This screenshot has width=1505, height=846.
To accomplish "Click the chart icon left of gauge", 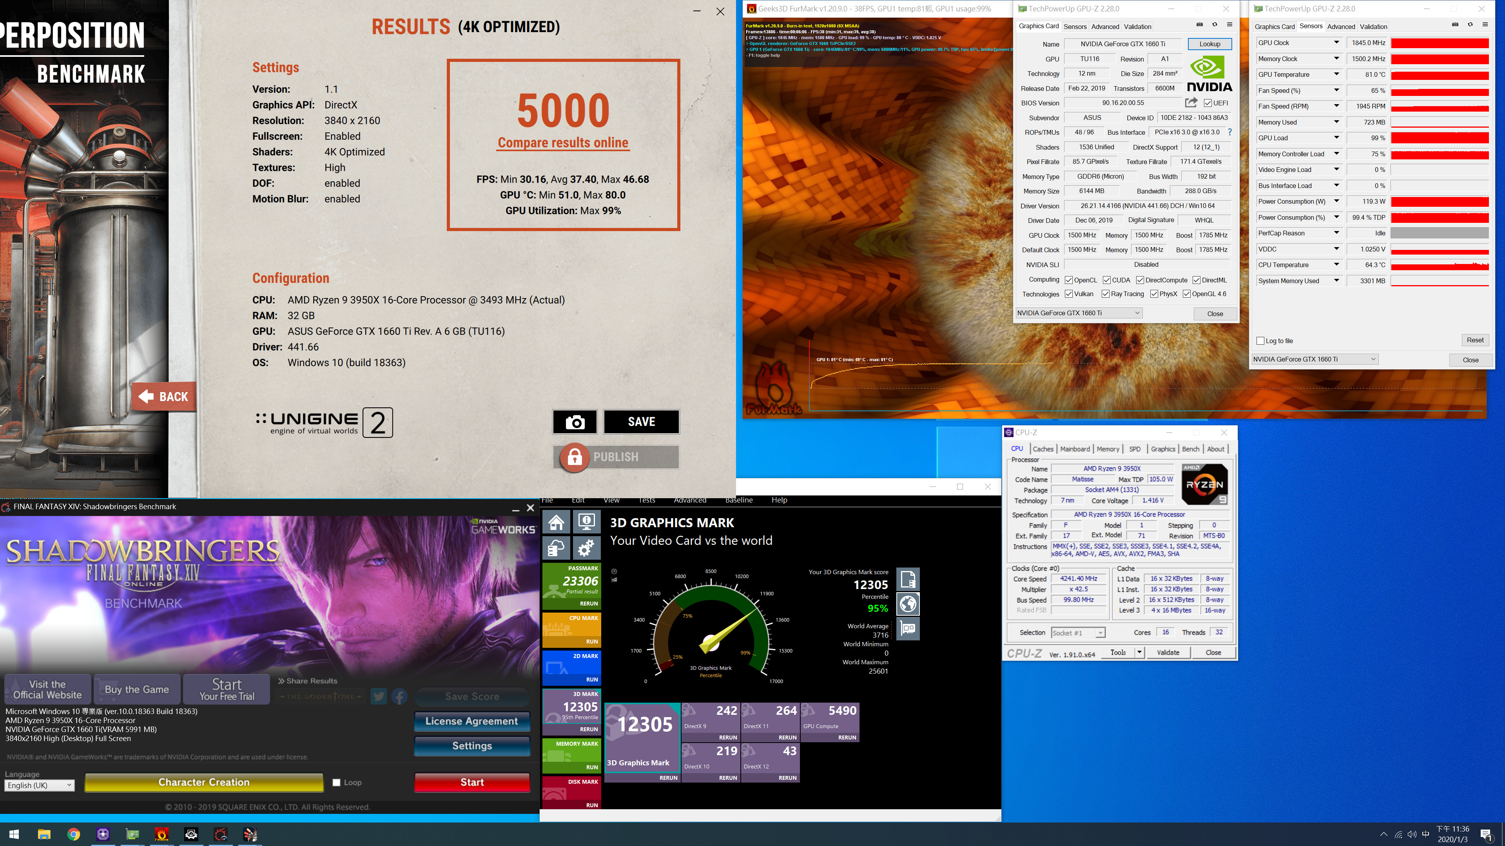I will pyautogui.click(x=613, y=580).
